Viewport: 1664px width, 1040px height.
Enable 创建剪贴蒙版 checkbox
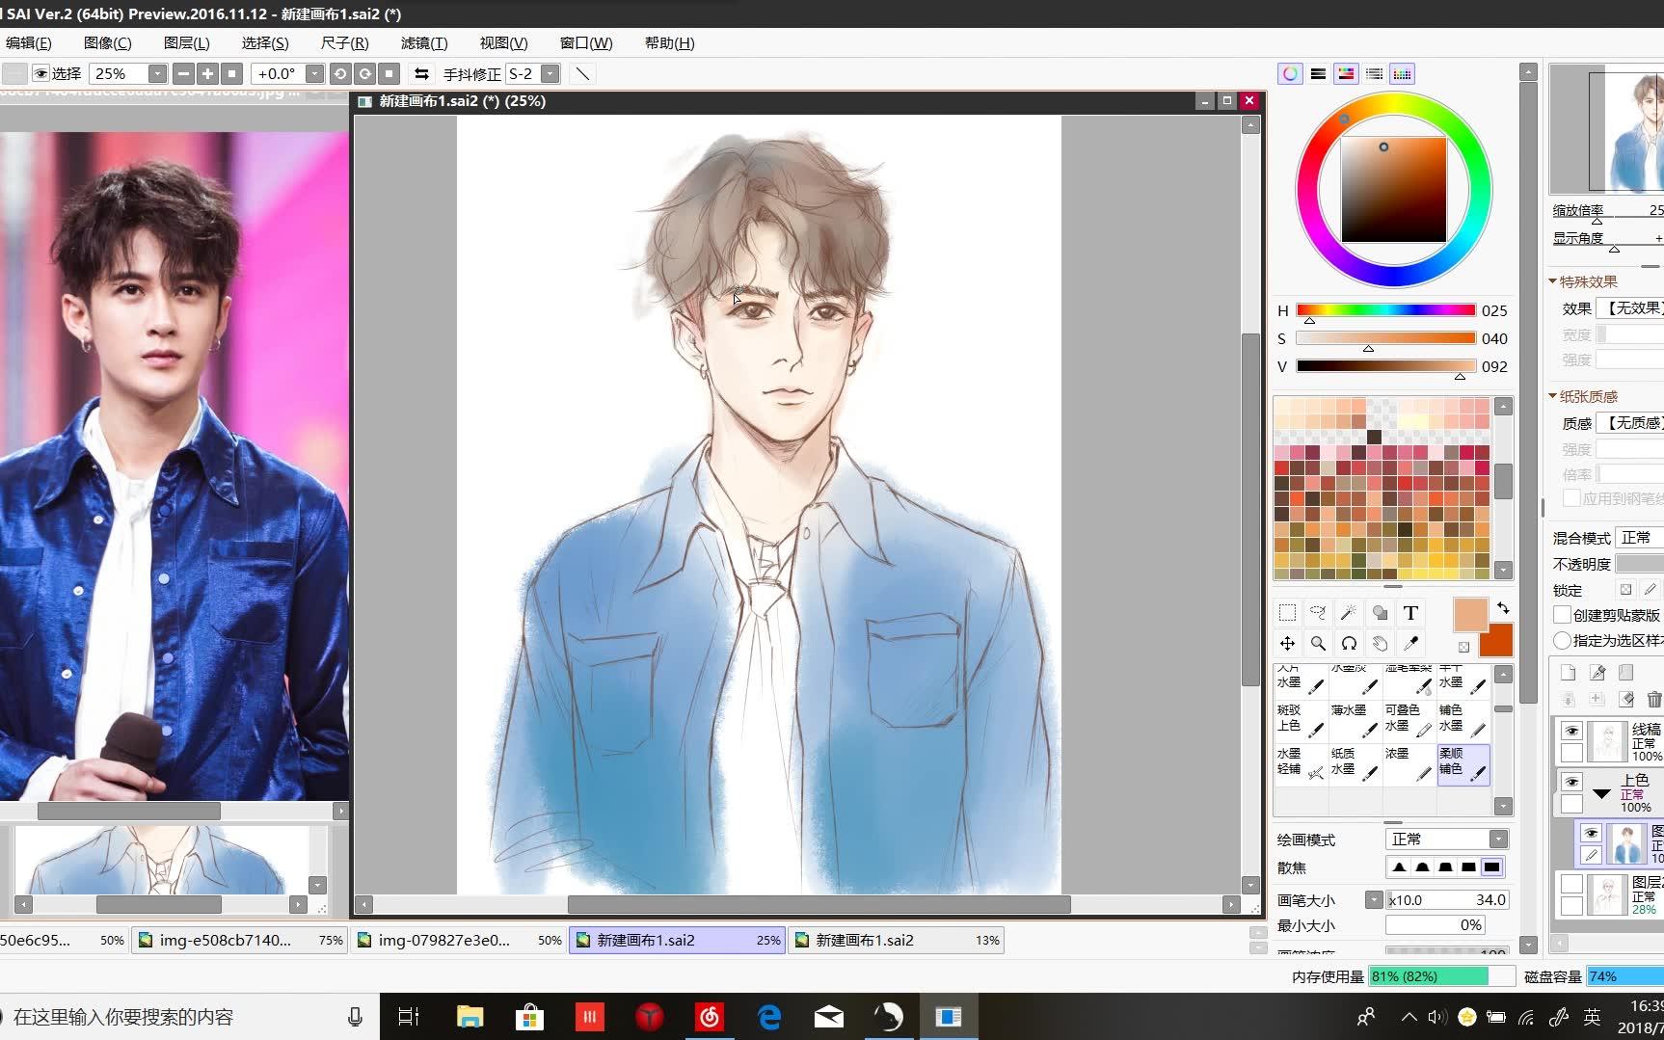pyautogui.click(x=1563, y=615)
